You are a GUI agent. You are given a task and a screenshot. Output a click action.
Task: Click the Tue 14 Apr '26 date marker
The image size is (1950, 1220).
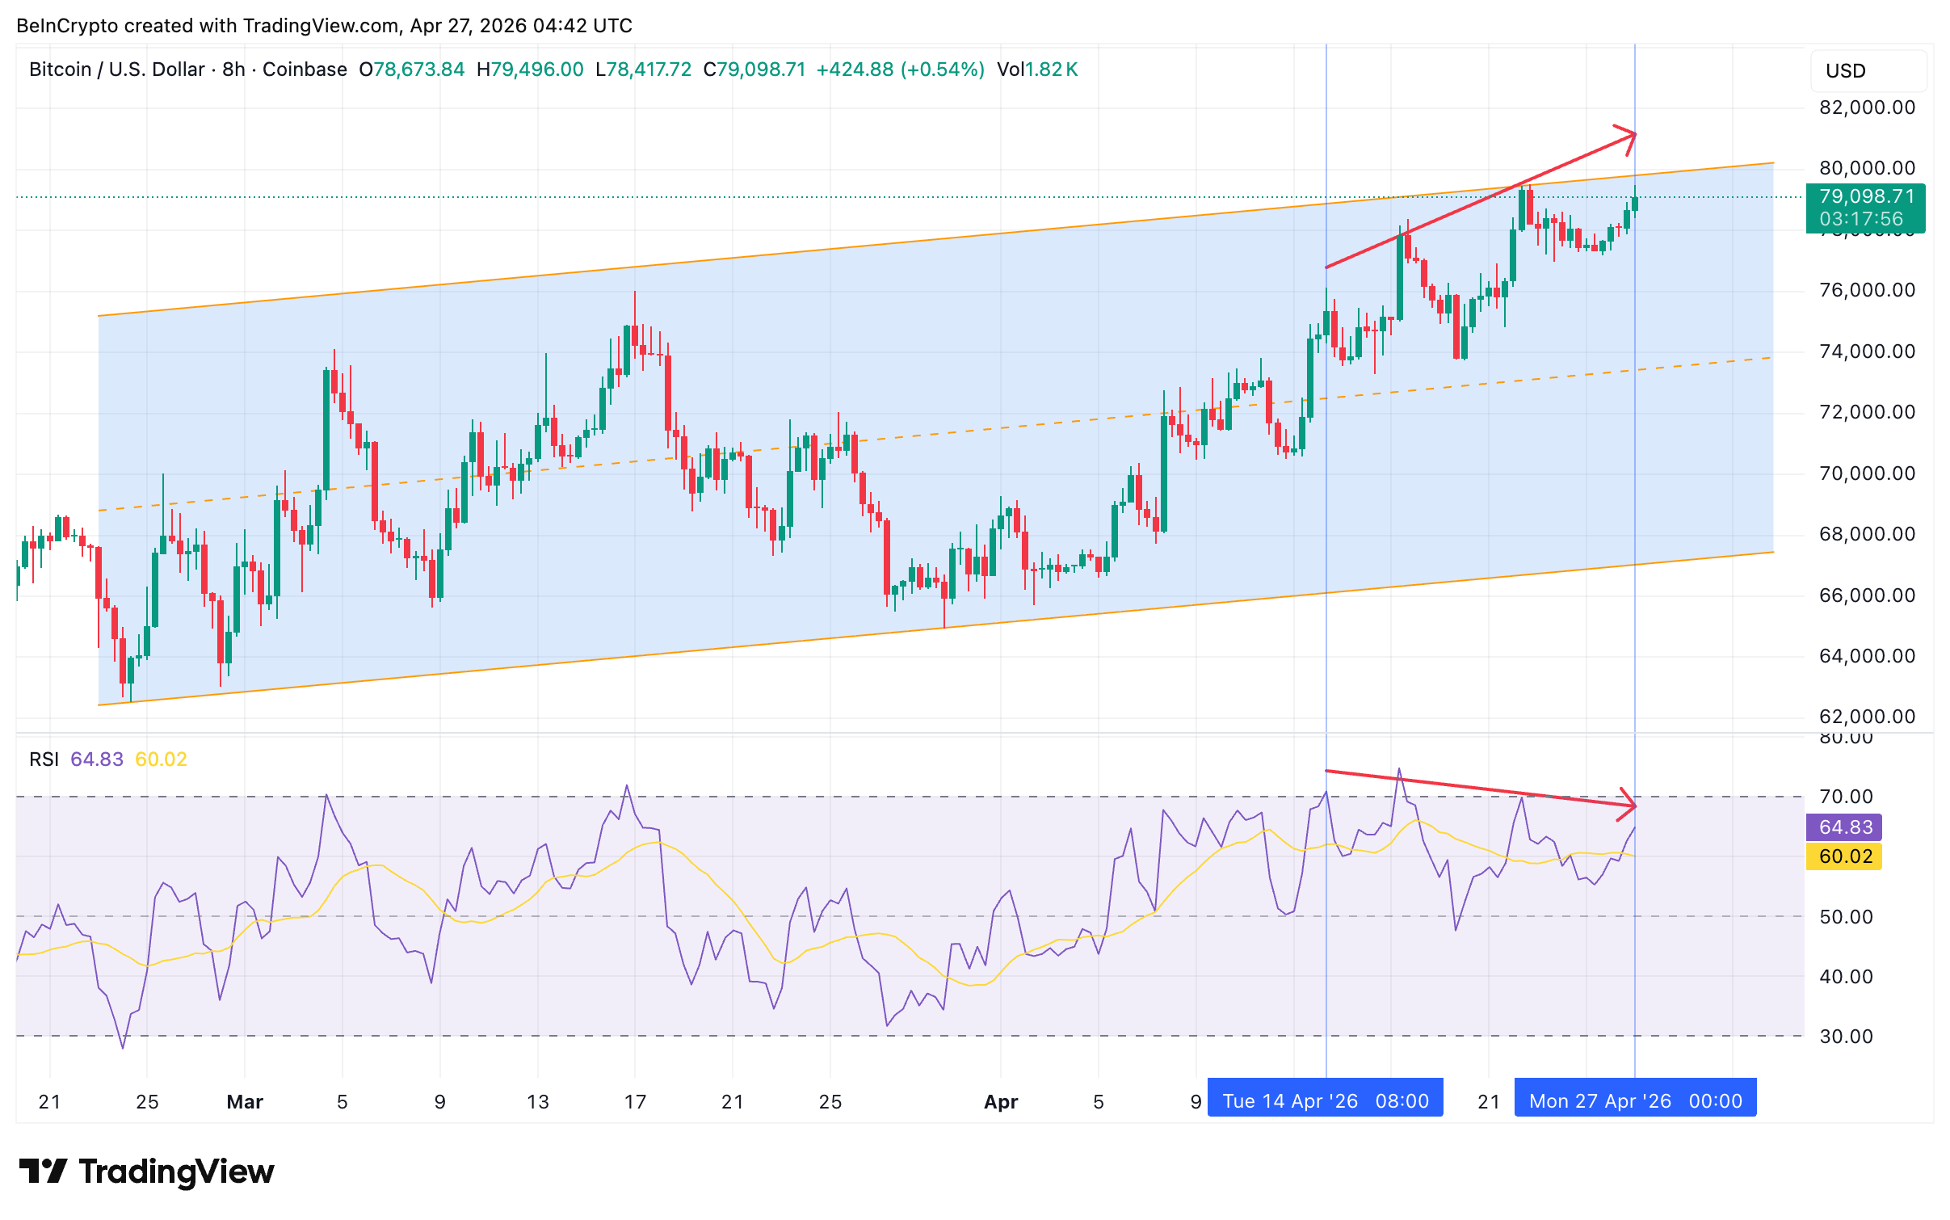(1326, 1100)
